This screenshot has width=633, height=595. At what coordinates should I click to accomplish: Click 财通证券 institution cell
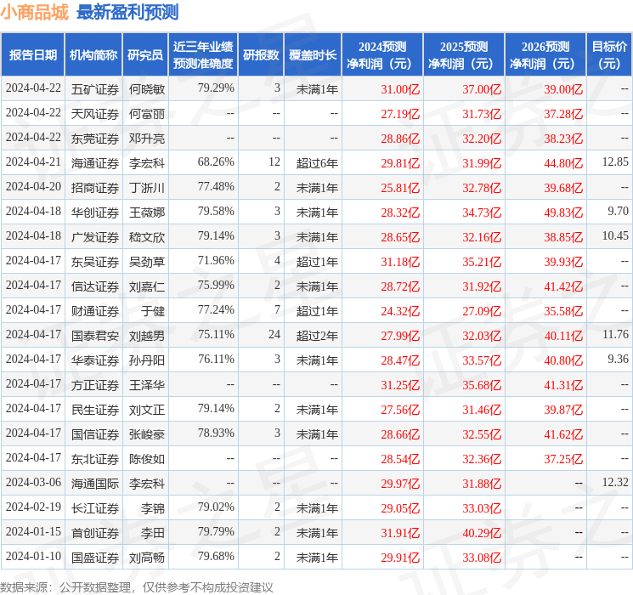(95, 311)
